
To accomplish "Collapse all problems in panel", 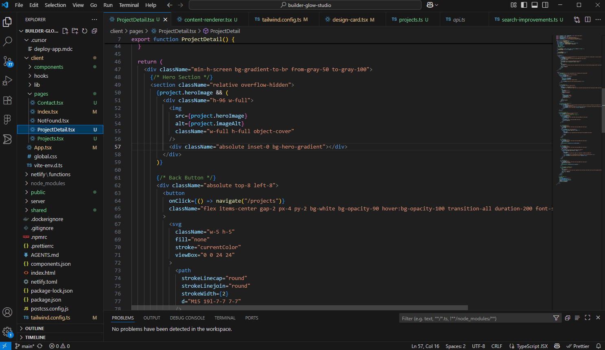I will pyautogui.click(x=567, y=318).
